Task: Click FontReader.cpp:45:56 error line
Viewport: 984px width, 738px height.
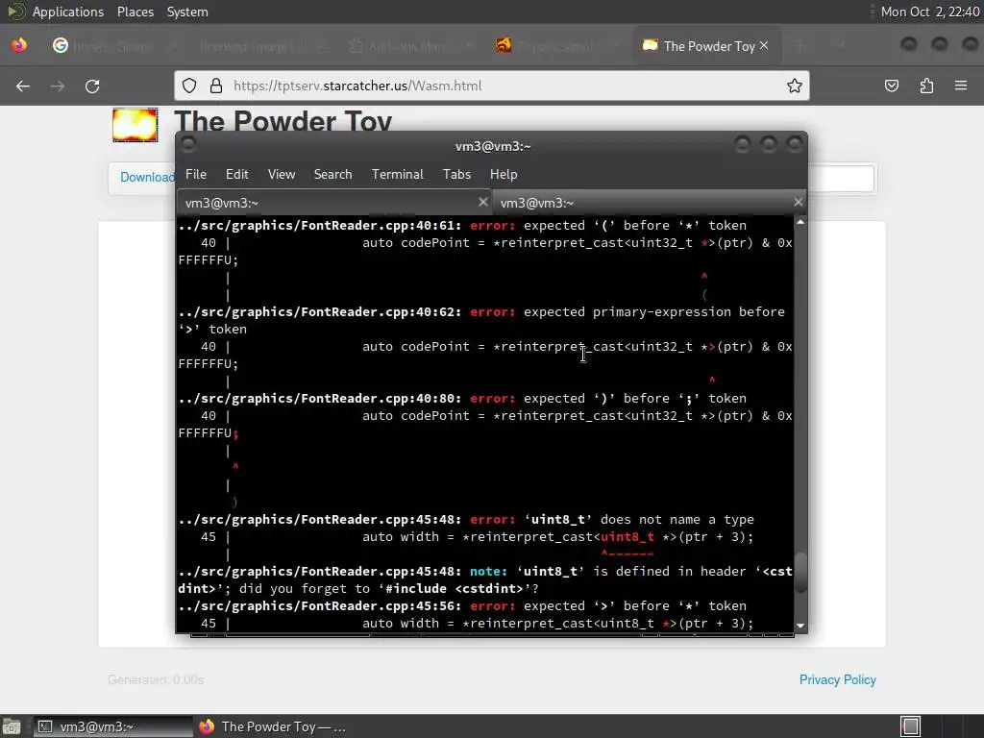Action: coord(462,606)
